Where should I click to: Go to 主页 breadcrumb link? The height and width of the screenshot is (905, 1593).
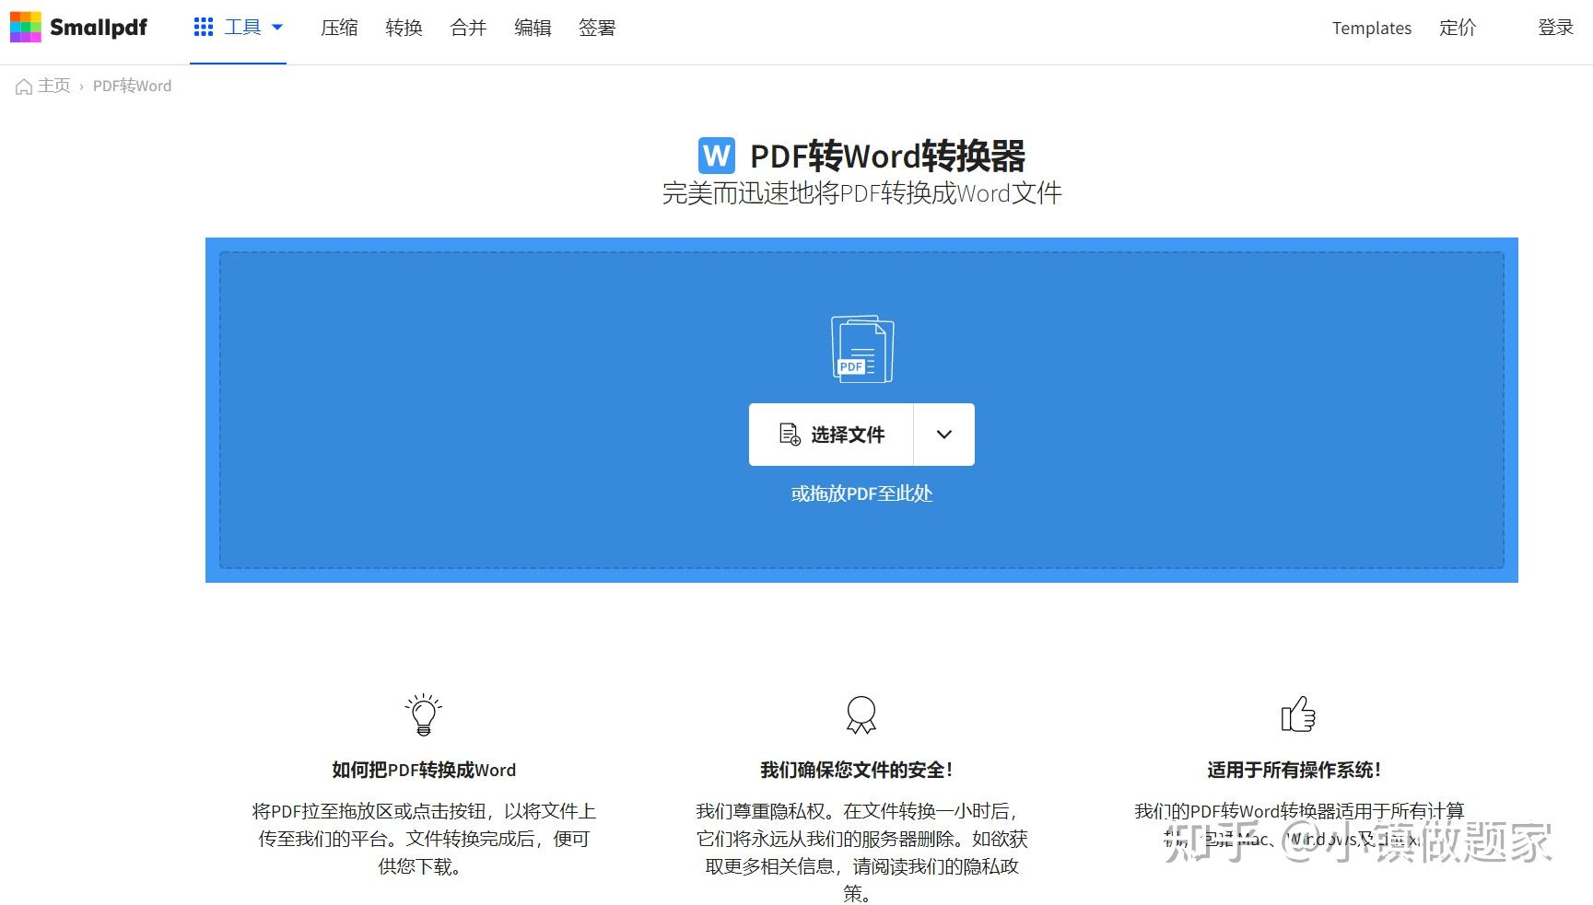53,86
